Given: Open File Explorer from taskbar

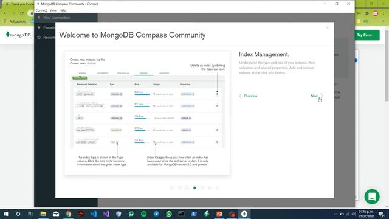Looking at the screenshot, I should pos(43,214).
